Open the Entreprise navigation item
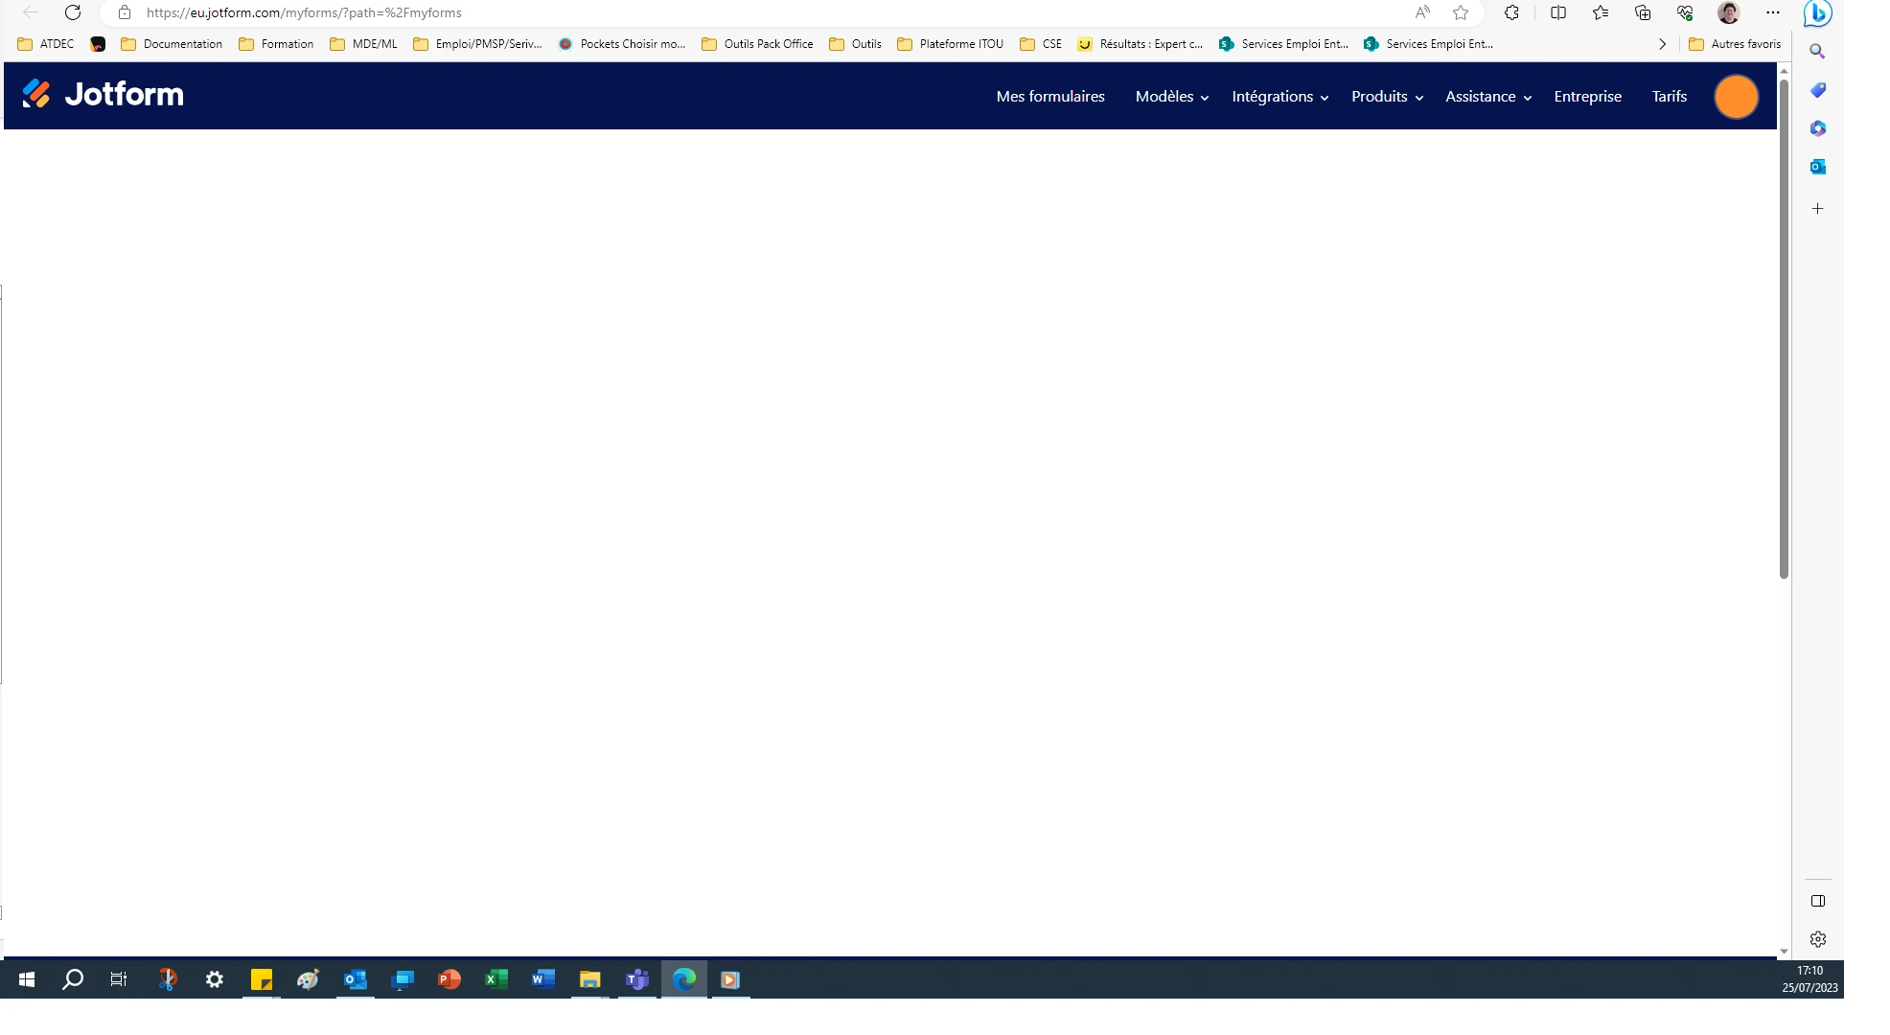Screen dimensions: 1890x1035 coord(1587,96)
